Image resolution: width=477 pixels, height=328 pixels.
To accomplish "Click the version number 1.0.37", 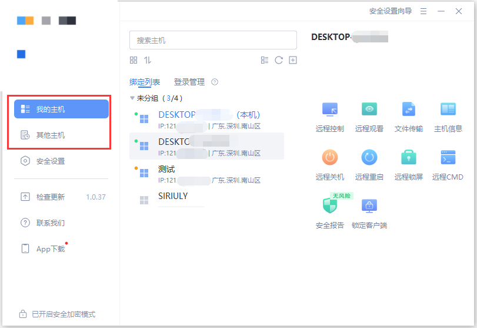I will coord(96,197).
